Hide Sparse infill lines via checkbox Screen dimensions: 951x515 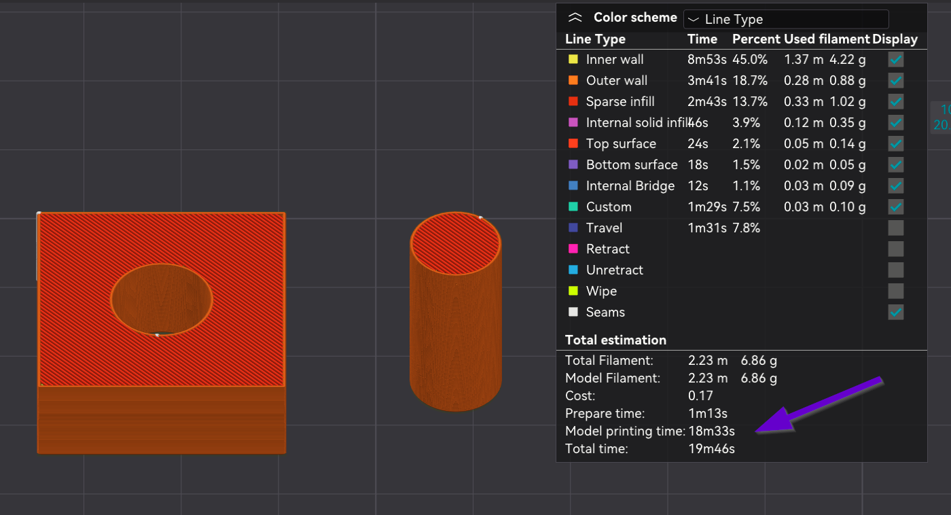click(896, 101)
